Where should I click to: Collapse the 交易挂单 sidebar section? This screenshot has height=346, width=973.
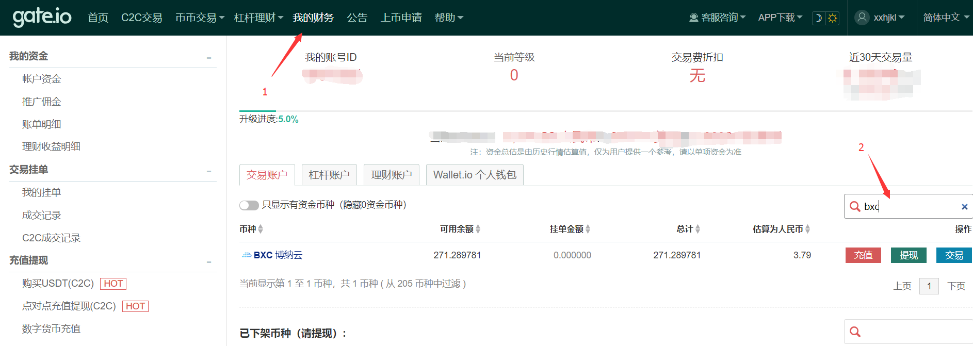point(209,171)
